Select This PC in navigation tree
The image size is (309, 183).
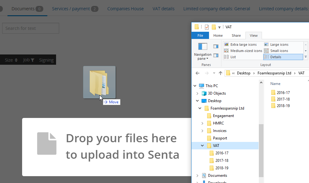212,86
